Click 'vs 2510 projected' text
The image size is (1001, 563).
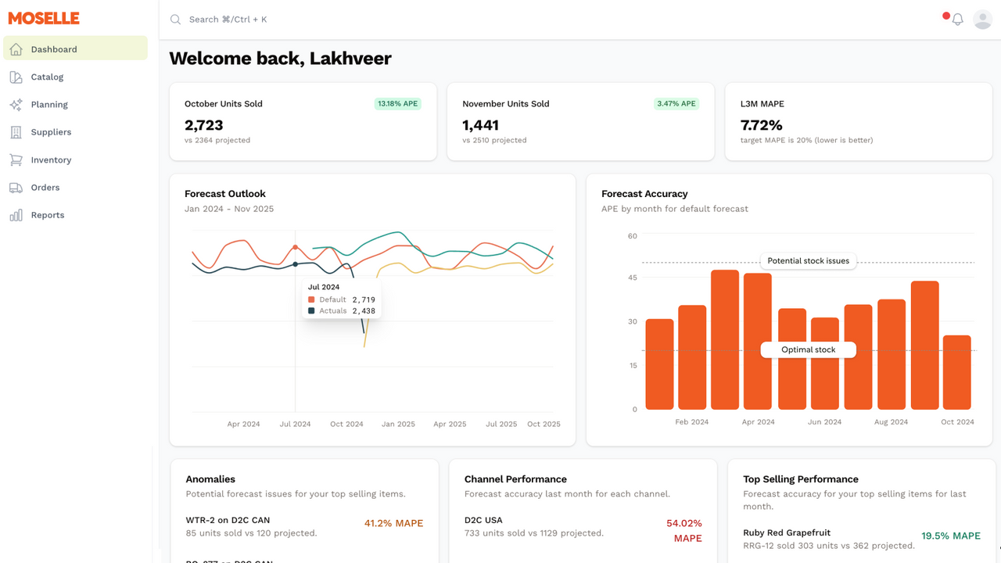click(x=494, y=141)
